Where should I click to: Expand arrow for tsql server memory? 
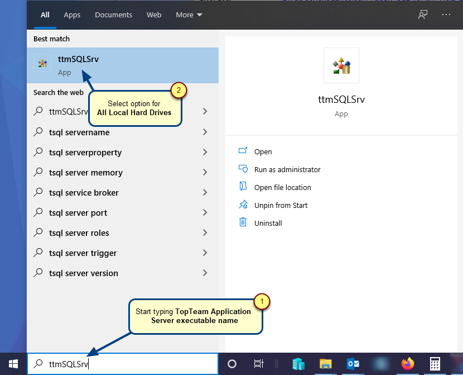click(205, 172)
